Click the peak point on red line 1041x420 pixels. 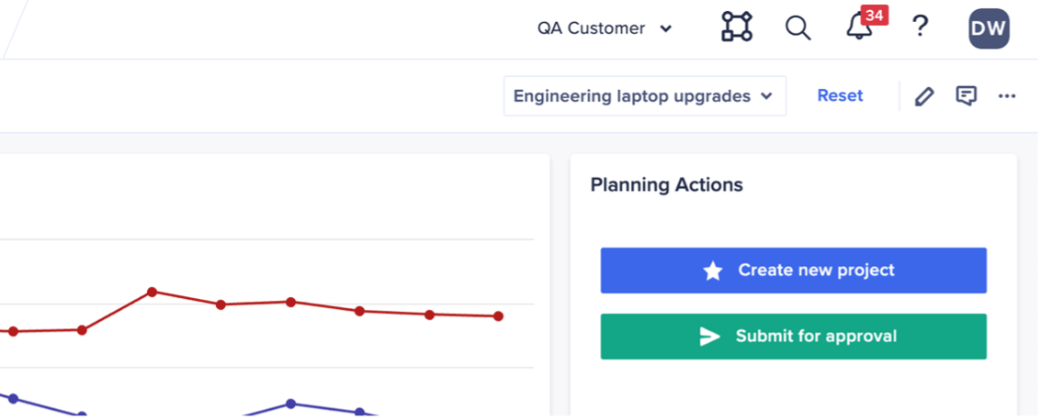[153, 292]
